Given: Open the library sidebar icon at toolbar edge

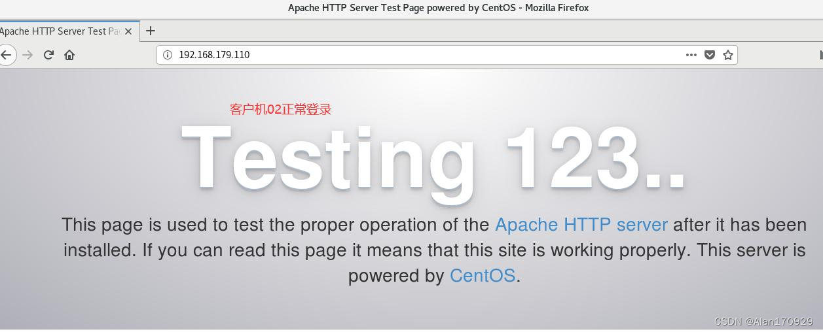Looking at the screenshot, I should coord(820,55).
